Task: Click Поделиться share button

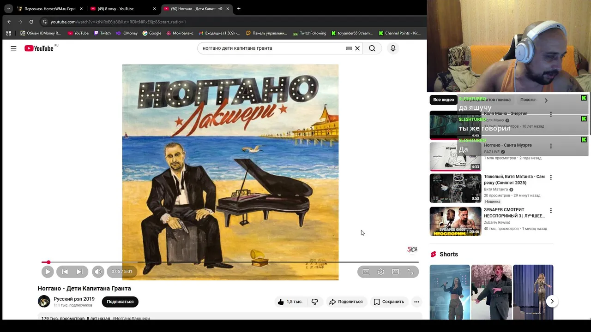Action: 346,302
